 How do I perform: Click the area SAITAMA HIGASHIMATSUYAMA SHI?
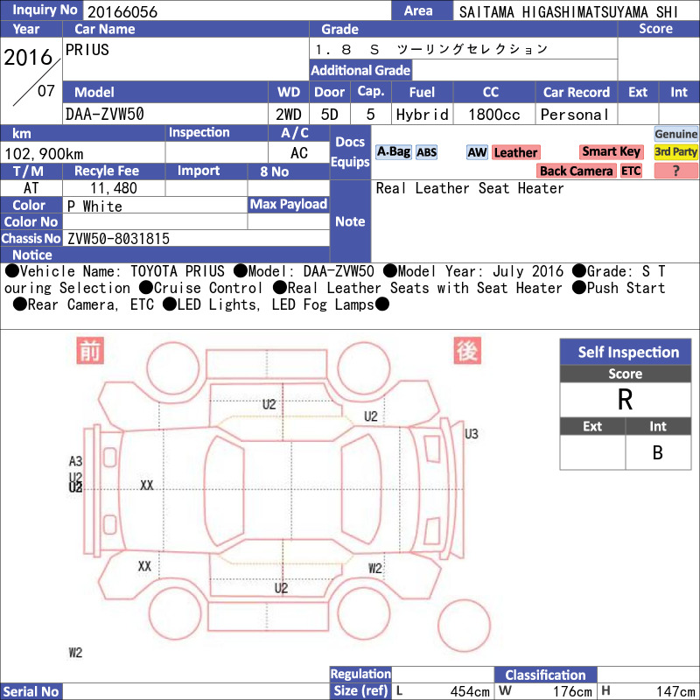click(x=568, y=12)
